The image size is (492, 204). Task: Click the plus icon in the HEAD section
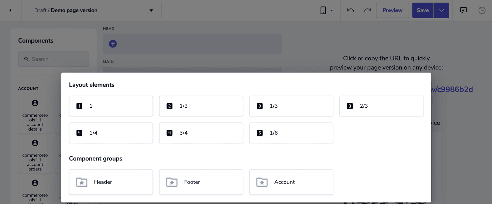coord(113,43)
